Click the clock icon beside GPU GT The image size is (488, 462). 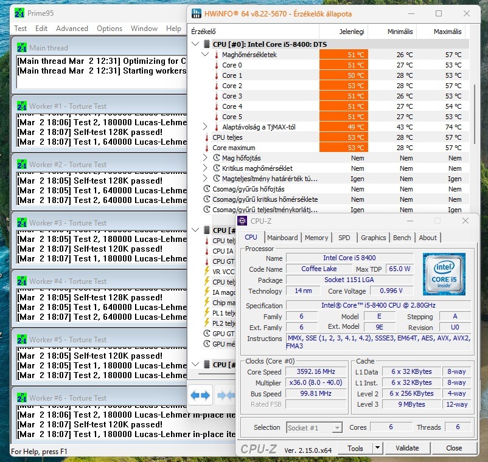(207, 334)
